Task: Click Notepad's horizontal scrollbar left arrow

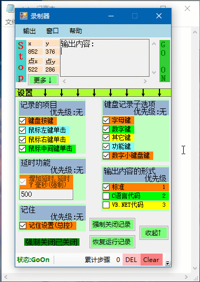Action: click(x=6, y=277)
